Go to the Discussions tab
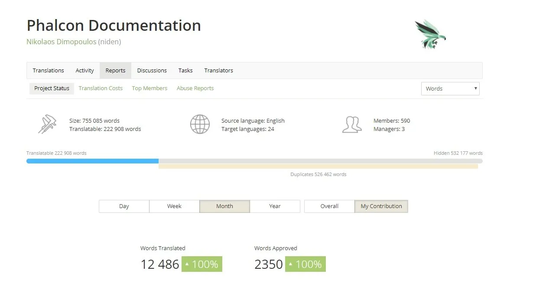Screen dimensions: 536x287 coord(152,70)
